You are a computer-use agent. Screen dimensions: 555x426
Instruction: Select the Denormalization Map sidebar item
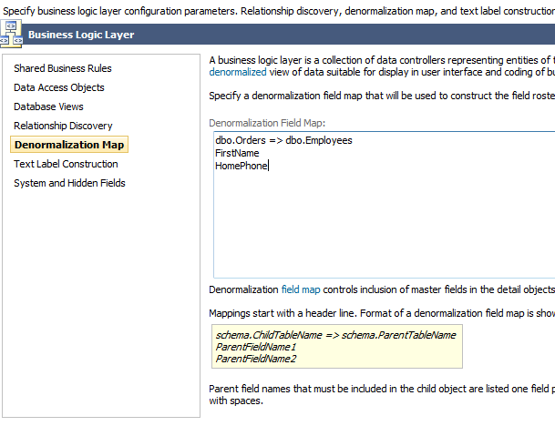[x=69, y=145]
